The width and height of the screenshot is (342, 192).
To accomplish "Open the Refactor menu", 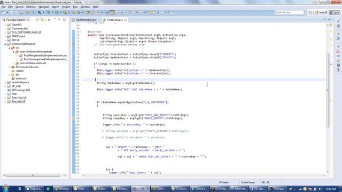I will click(31, 7).
